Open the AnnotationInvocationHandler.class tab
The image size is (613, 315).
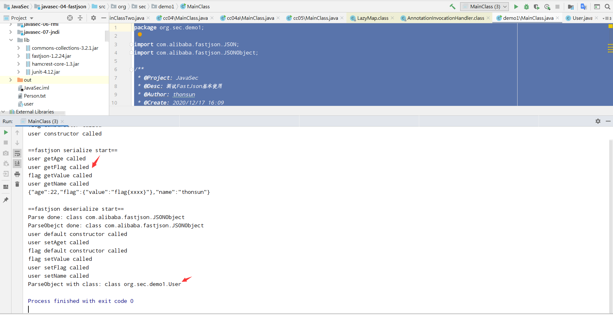[x=445, y=18]
